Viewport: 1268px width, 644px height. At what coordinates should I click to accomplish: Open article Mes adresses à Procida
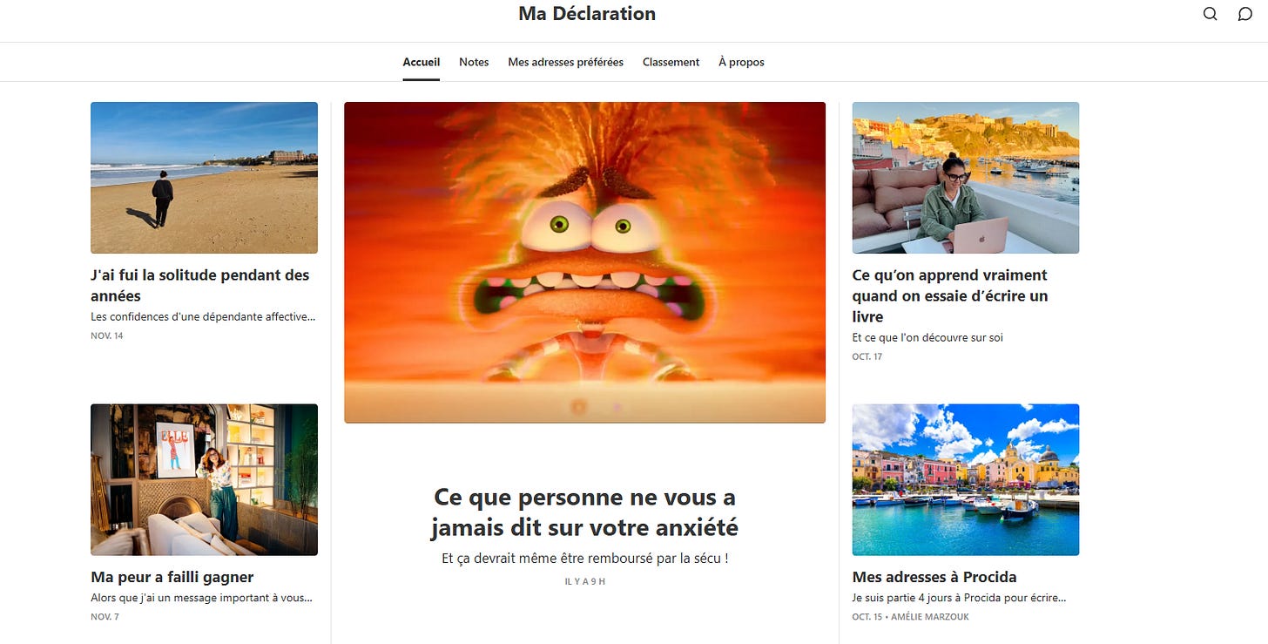pyautogui.click(x=934, y=577)
